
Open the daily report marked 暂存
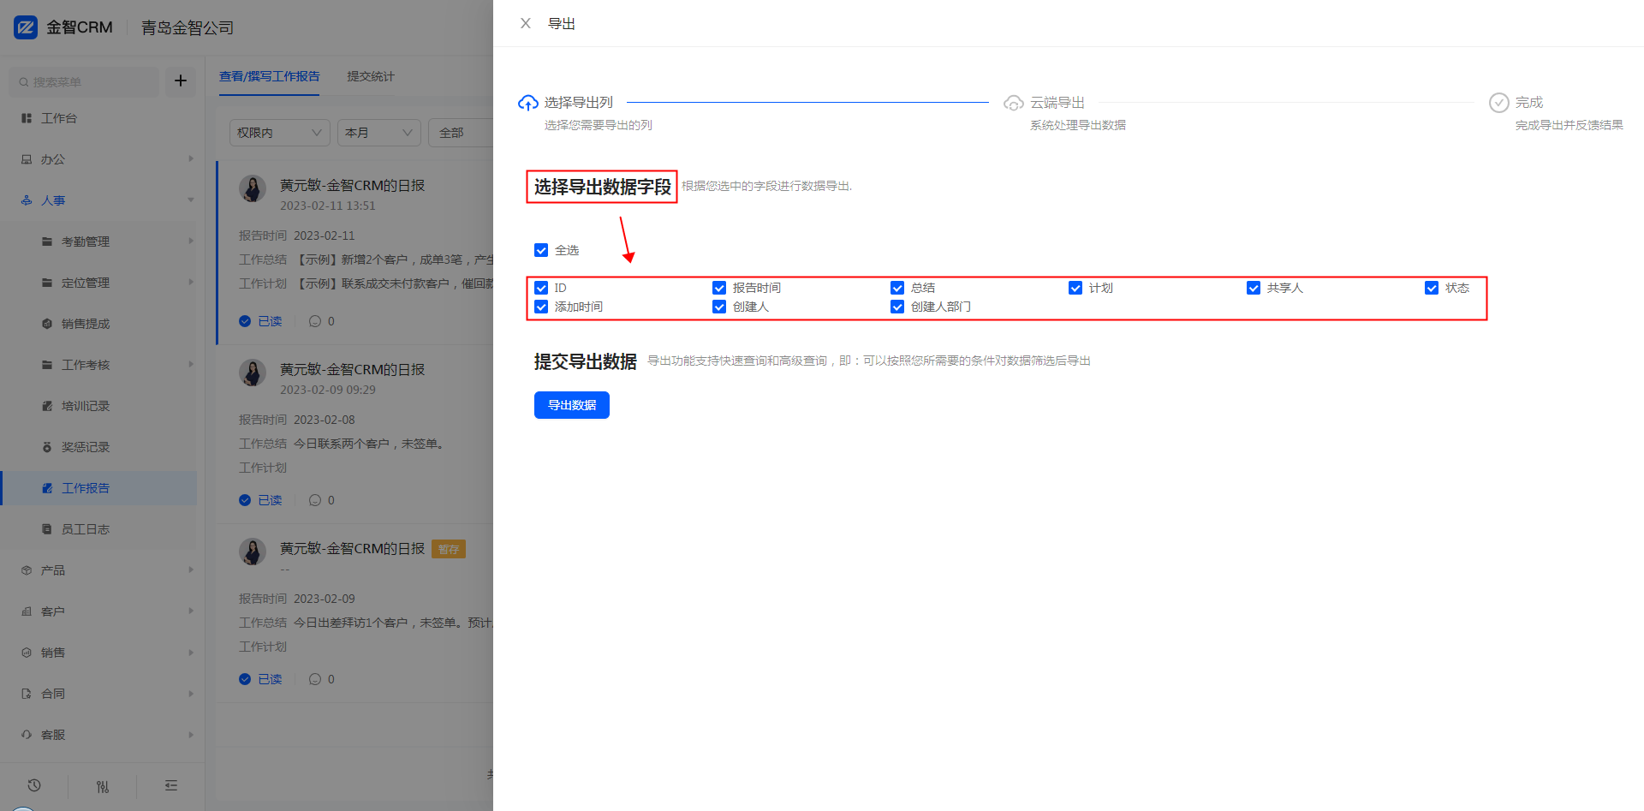(352, 548)
